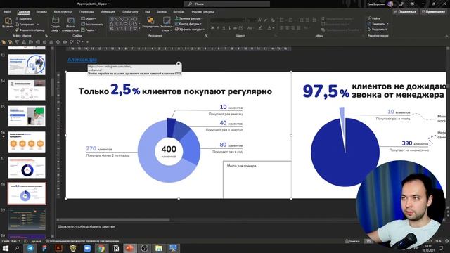Open Заливка фигуры shape fill dropdown

pos(188,18)
